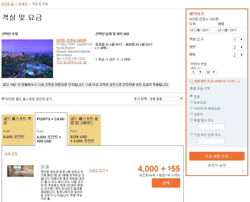Open the 아동 children count dropdown
This screenshot has height=202, width=250.
(238, 55)
